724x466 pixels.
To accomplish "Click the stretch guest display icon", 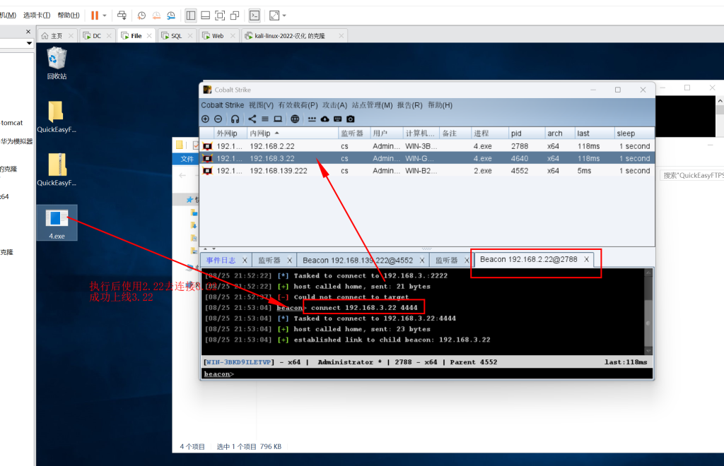I will click(274, 16).
